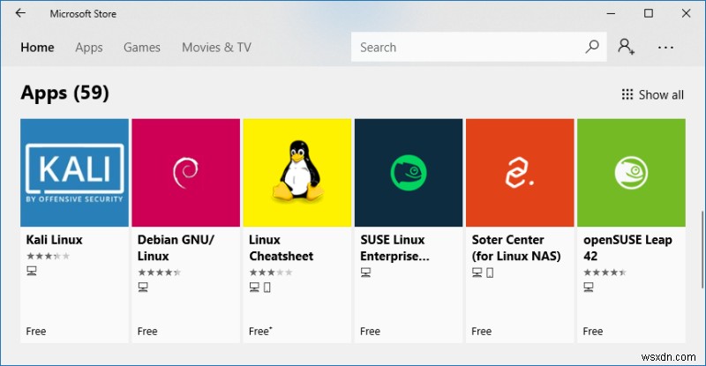Image resolution: width=706 pixels, height=366 pixels.
Task: Open the Debian swirl logo tile
Action: click(186, 173)
